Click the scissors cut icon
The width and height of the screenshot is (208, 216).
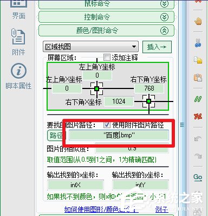coord(198,43)
